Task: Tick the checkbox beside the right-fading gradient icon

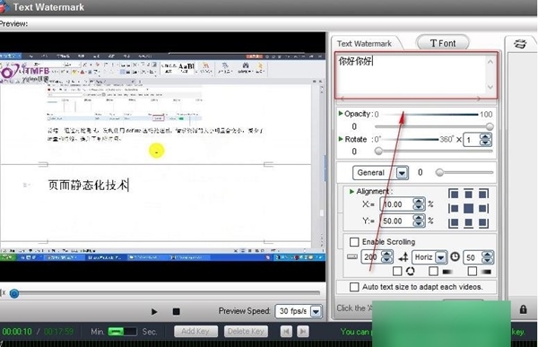Action: (473, 271)
